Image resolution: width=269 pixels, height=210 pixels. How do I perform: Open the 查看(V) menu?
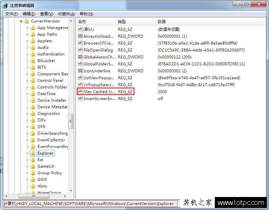coord(47,14)
